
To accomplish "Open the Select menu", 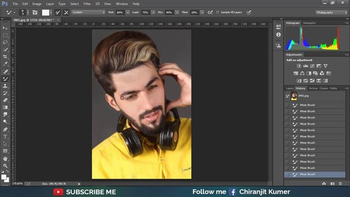I will [x=74, y=4].
